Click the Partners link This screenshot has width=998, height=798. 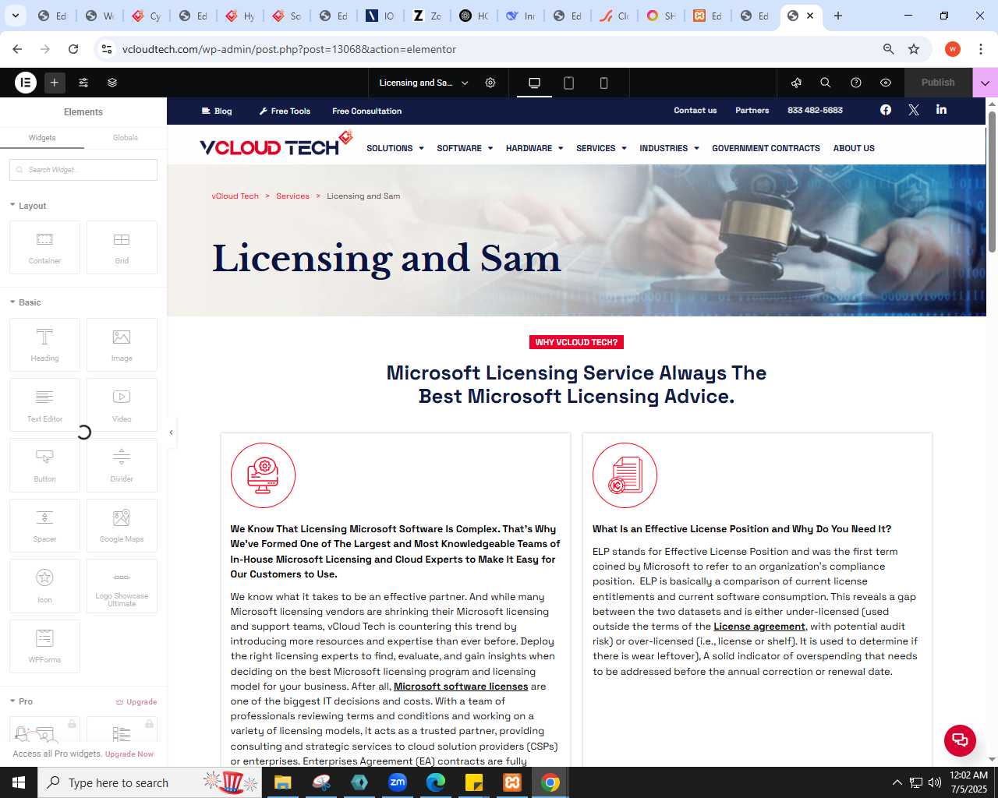(752, 110)
